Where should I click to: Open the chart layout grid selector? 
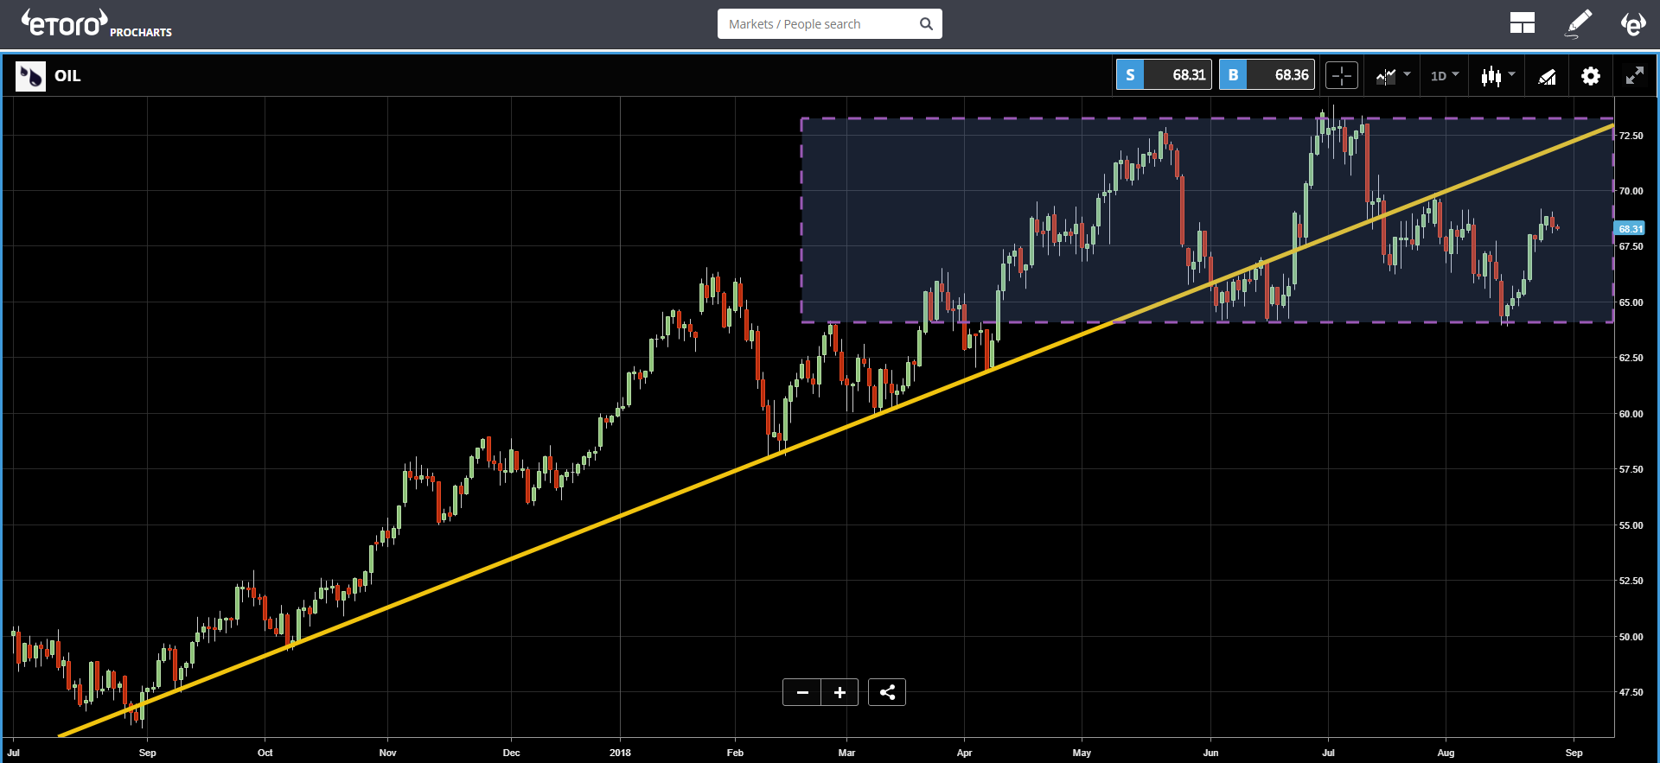click(1522, 23)
